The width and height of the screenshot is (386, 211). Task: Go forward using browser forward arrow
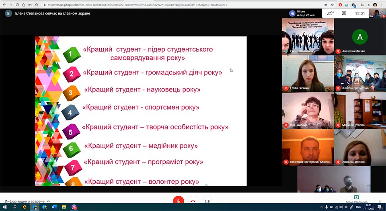11,5
